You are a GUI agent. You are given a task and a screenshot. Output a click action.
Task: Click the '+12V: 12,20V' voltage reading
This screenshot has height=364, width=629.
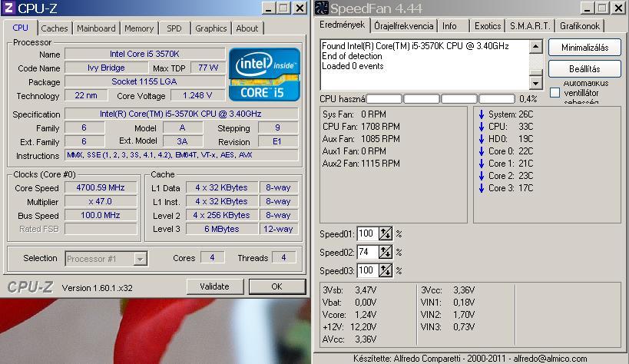[x=349, y=327]
